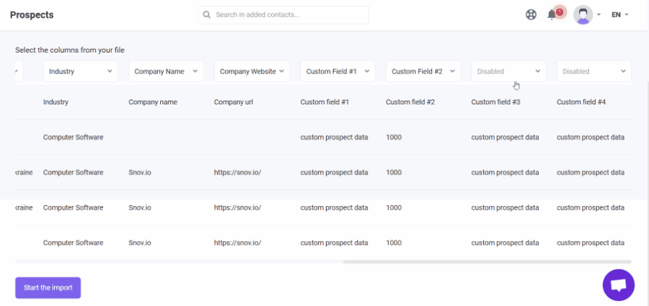Click the https://snov.io/ cell in second row
649x306 pixels.
237,172
